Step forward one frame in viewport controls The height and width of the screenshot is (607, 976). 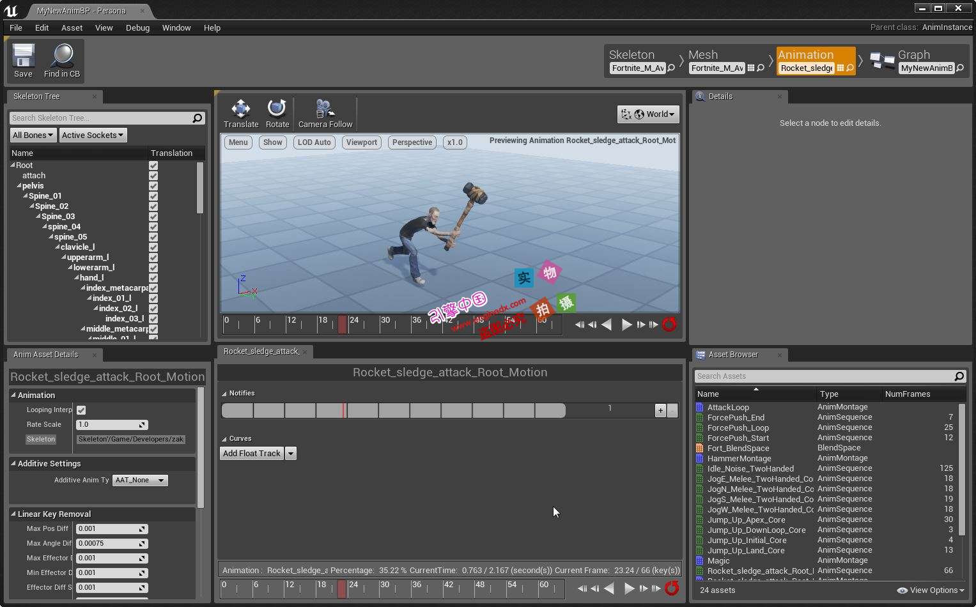click(640, 325)
